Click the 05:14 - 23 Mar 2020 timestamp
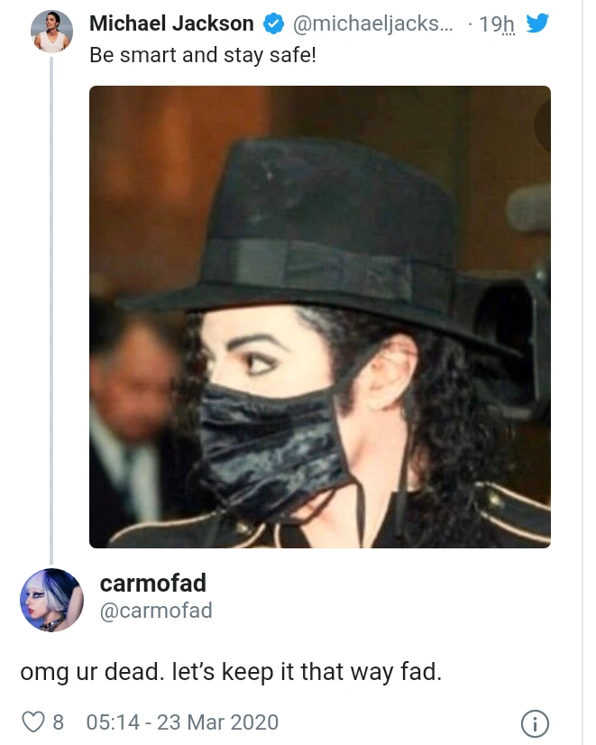The image size is (596, 745). coord(182,722)
